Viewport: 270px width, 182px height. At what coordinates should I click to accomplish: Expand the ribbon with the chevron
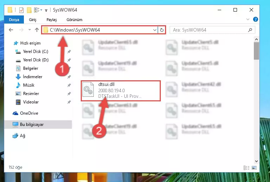pyautogui.click(x=248, y=19)
